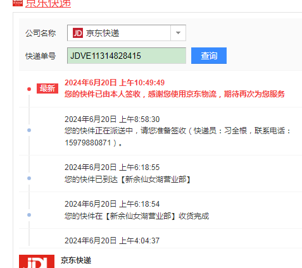Expand the 公司名称 dropdown arrow

178,33
